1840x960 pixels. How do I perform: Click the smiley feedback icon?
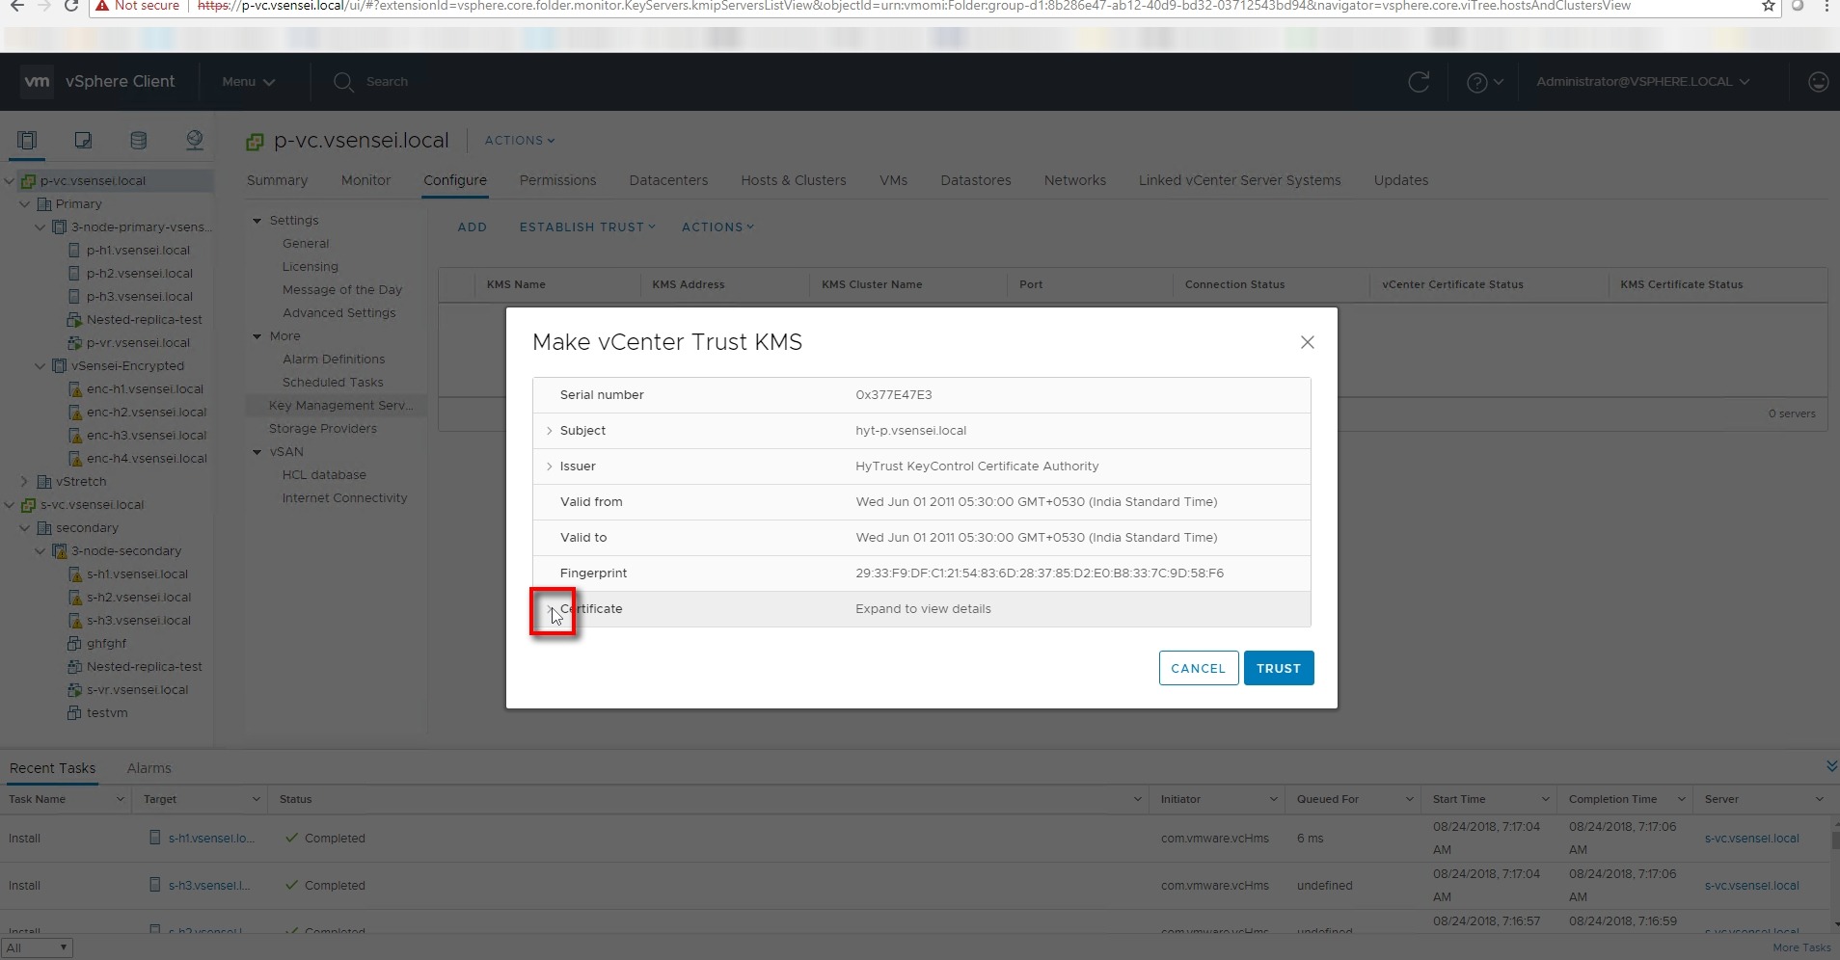tap(1818, 82)
